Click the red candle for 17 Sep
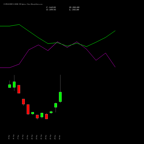Screen dimensions: 144x144 (19, 89)
